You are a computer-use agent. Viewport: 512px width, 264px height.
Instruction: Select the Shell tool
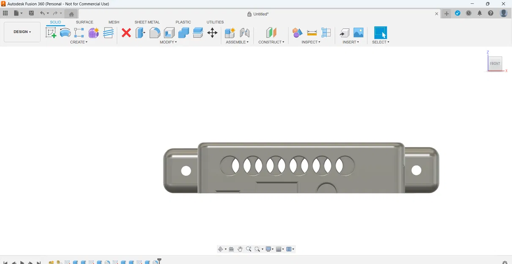[x=169, y=33]
